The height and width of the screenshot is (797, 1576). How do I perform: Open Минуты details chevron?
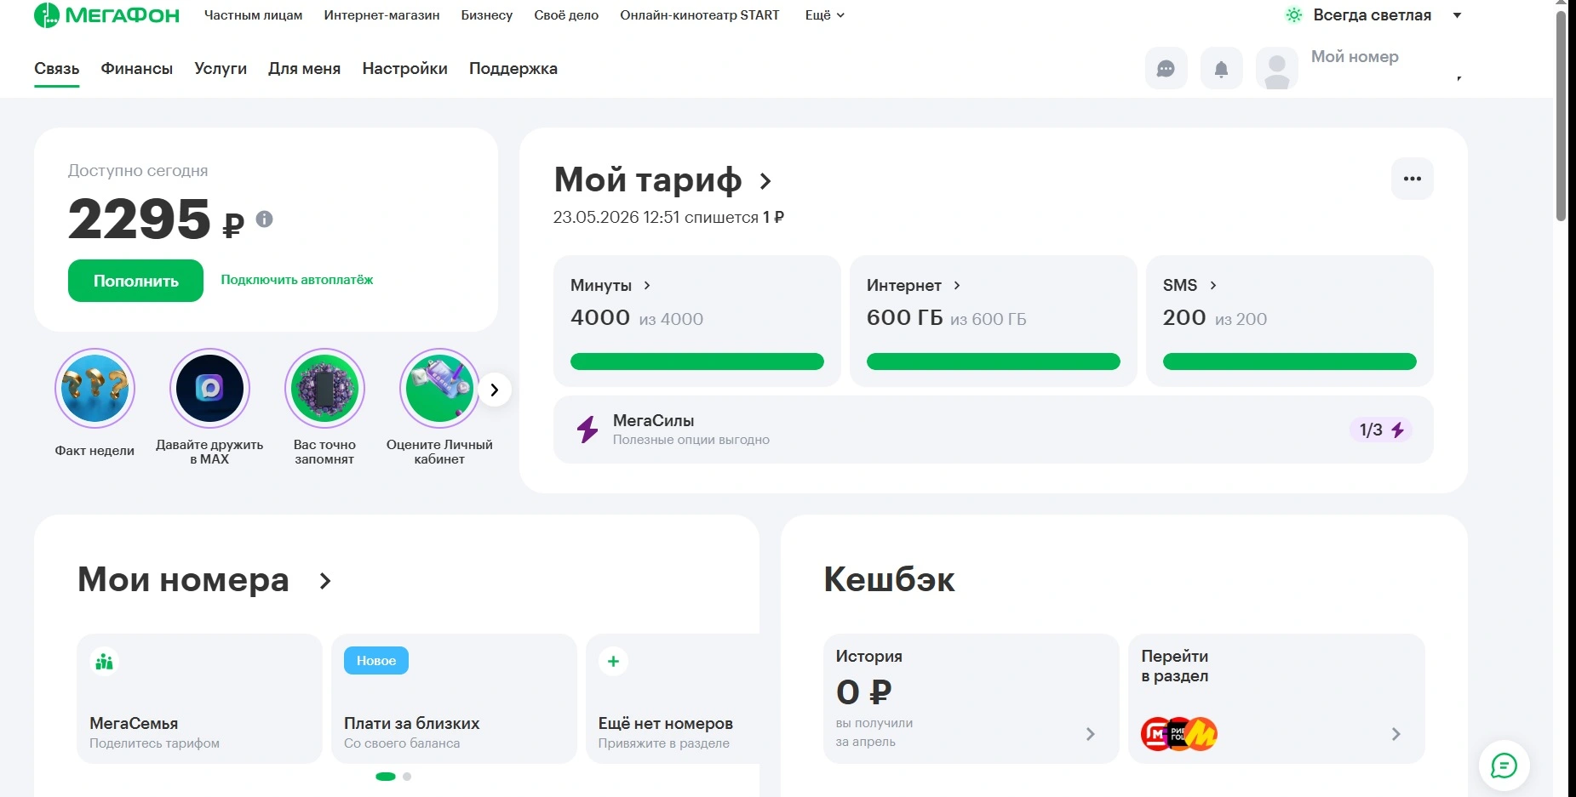pyautogui.click(x=647, y=286)
